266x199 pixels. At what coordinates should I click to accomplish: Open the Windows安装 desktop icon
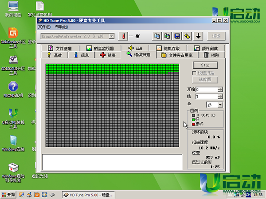13,143
